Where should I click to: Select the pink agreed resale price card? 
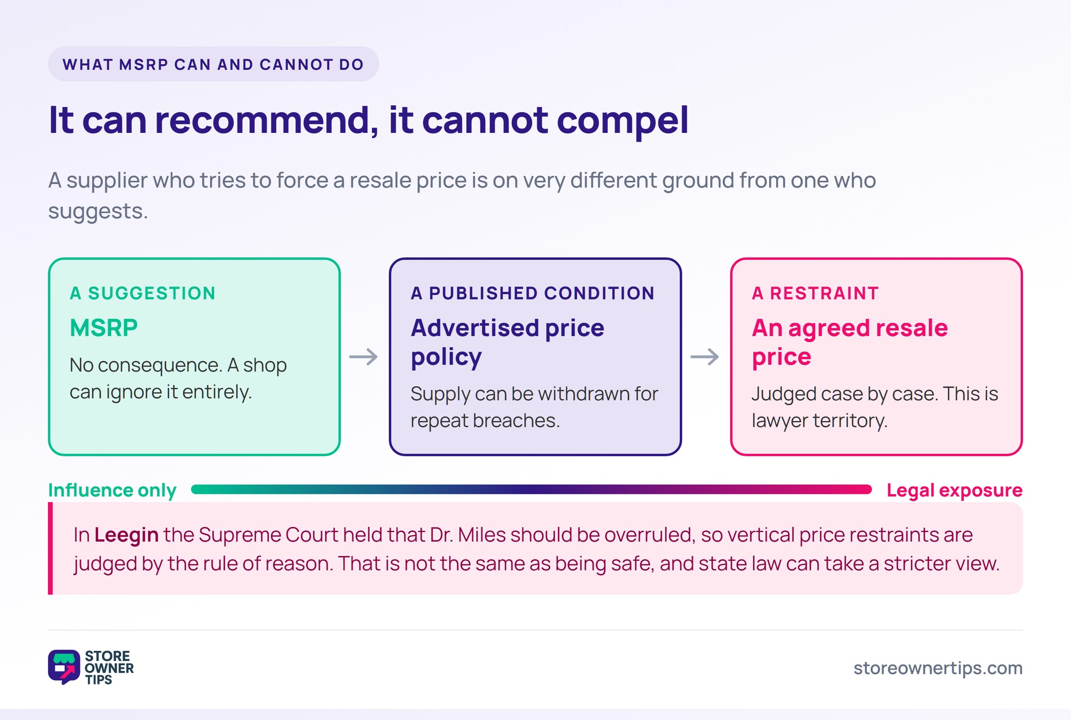[x=877, y=357]
